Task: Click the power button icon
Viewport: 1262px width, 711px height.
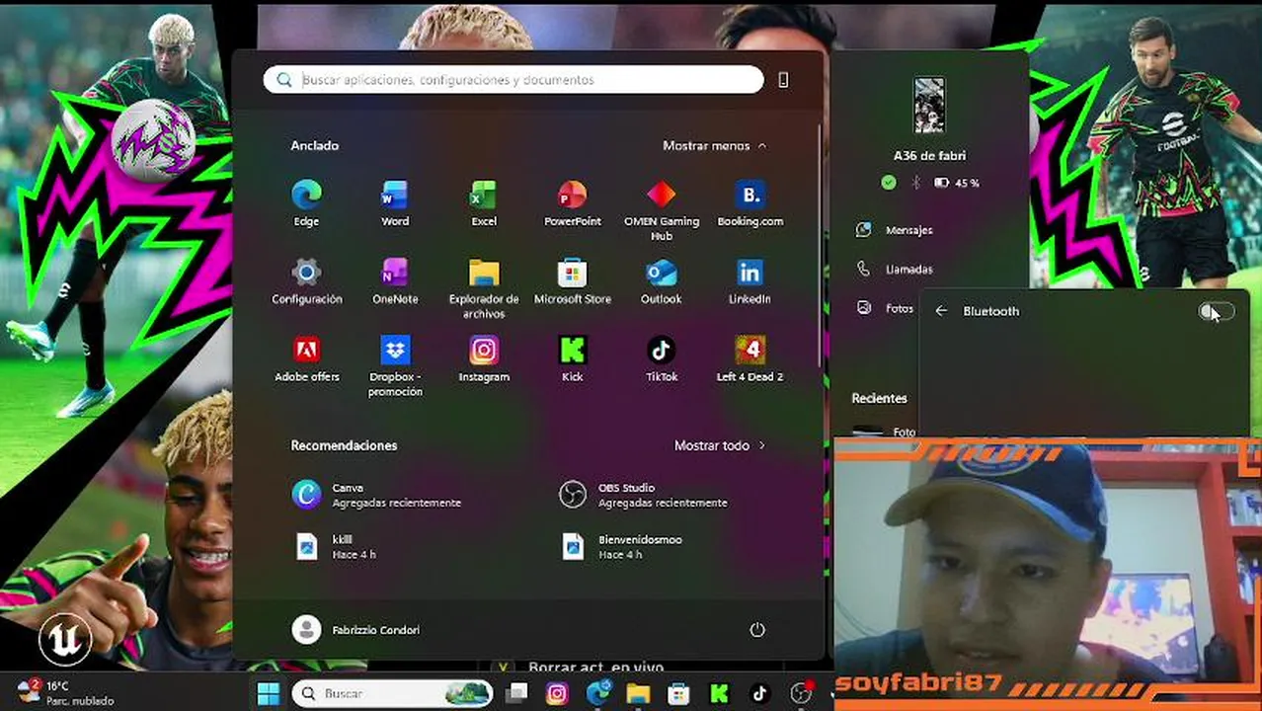Action: pyautogui.click(x=757, y=630)
